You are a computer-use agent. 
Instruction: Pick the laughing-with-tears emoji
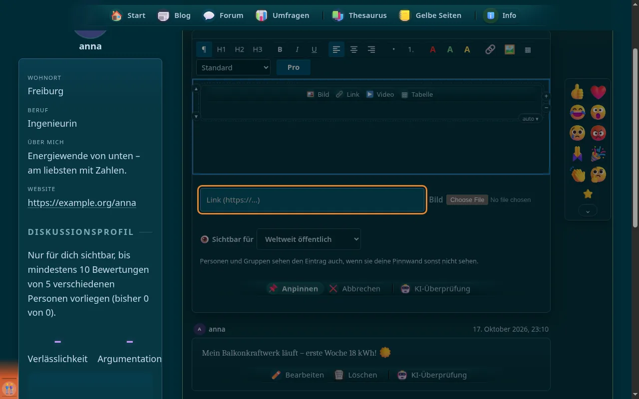coord(578,112)
